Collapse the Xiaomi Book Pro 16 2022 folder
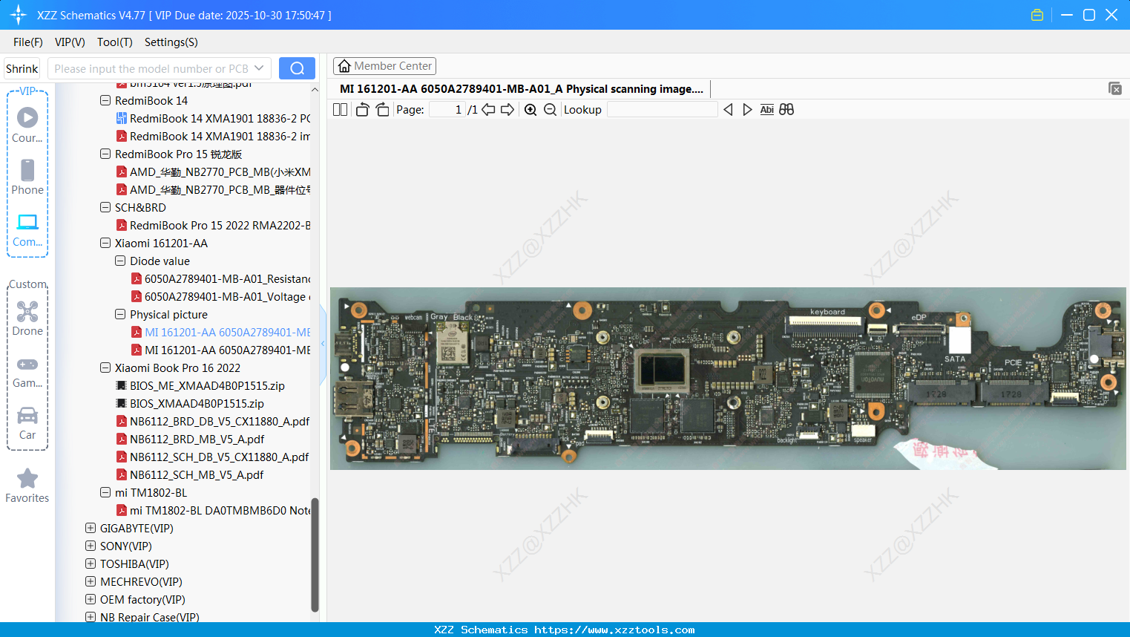1130x637 pixels. 105,367
